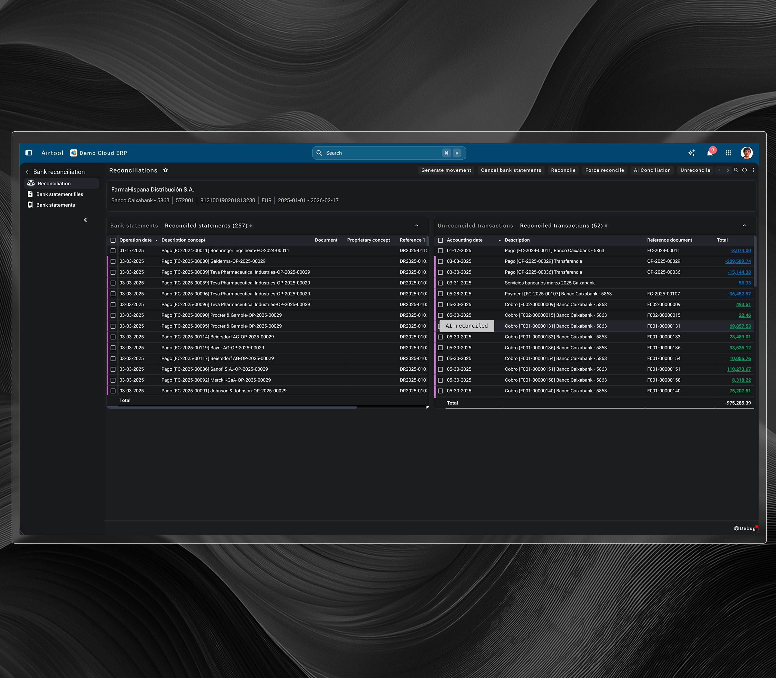The width and height of the screenshot is (776, 678).
Task: Click the AI Conciliation button
Action: coord(652,170)
